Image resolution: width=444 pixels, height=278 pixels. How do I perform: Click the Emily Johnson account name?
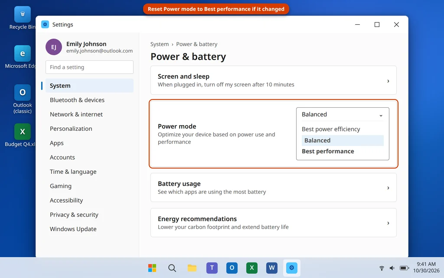tap(86, 44)
